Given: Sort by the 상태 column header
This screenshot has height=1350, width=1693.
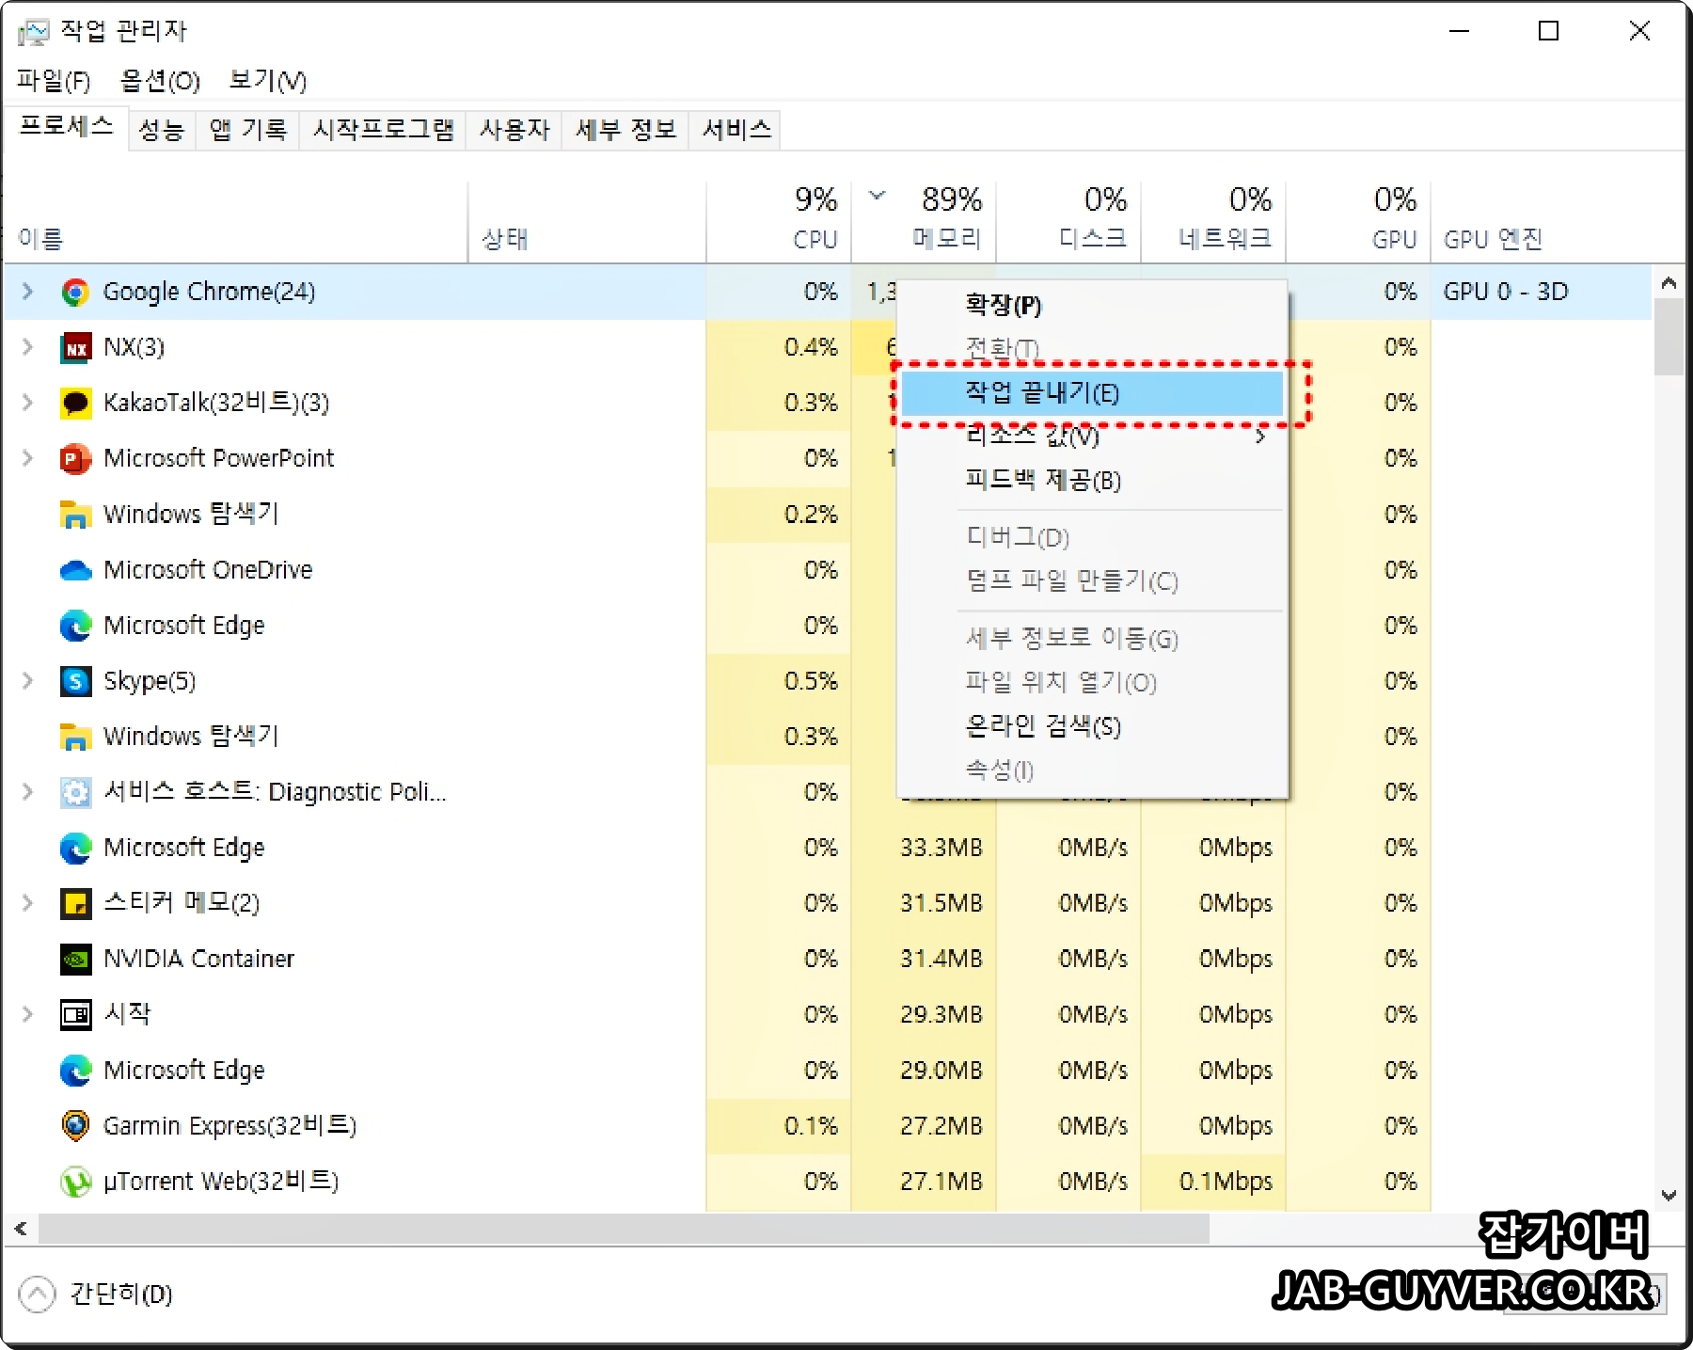Looking at the screenshot, I should tap(587, 220).
